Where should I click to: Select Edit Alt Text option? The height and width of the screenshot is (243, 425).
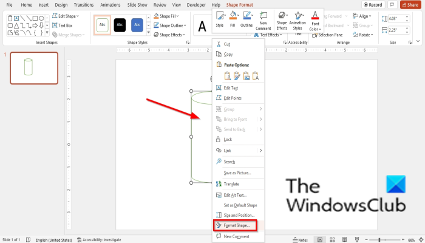pos(239,195)
